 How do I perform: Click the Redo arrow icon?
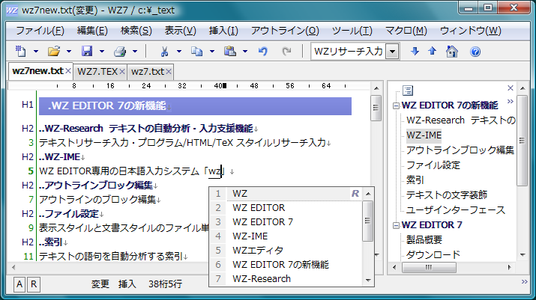pyautogui.click(x=286, y=52)
